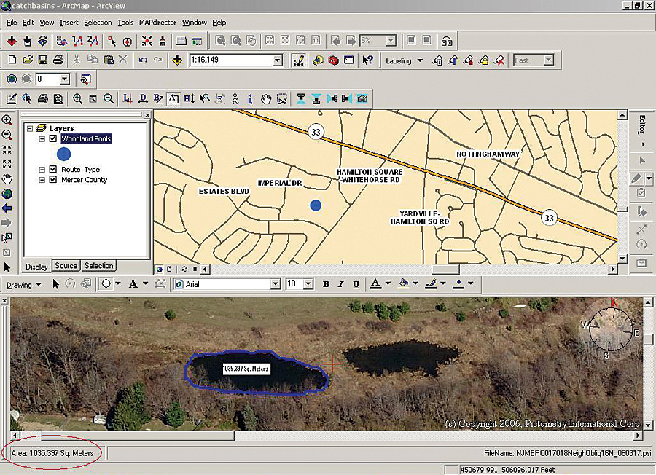Image resolution: width=656 pixels, height=475 pixels.
Task: Click the Paste clipboard icon
Action: pos(109,60)
